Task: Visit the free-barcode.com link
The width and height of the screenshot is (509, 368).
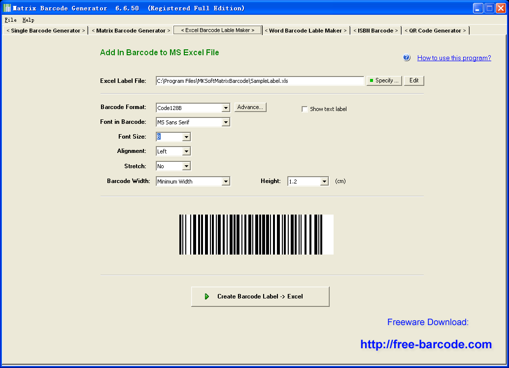Action: click(426, 344)
